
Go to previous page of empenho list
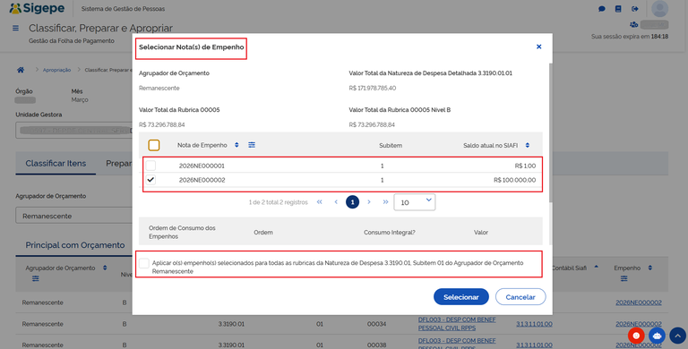coord(336,202)
